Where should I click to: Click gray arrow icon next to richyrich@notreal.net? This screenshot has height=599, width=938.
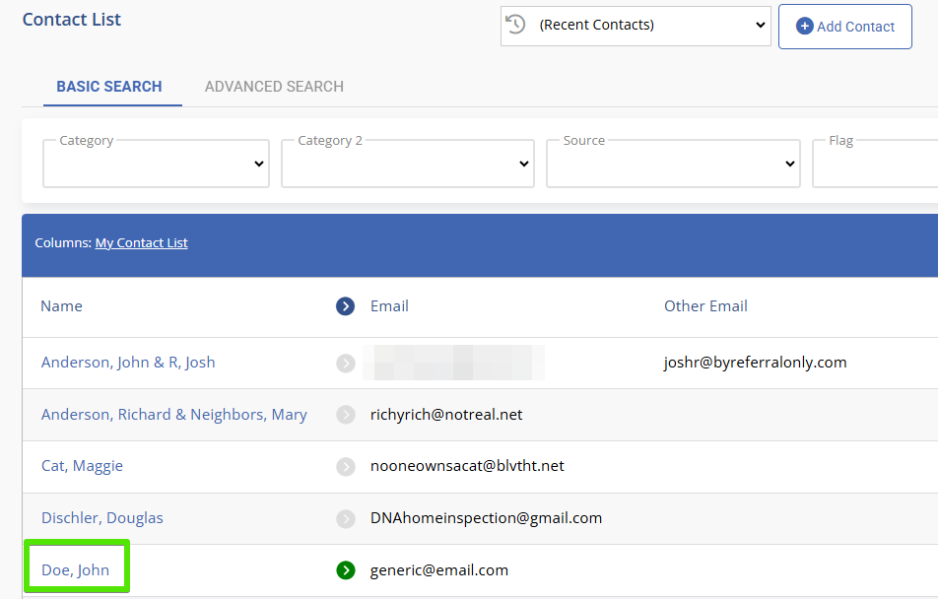coord(345,415)
